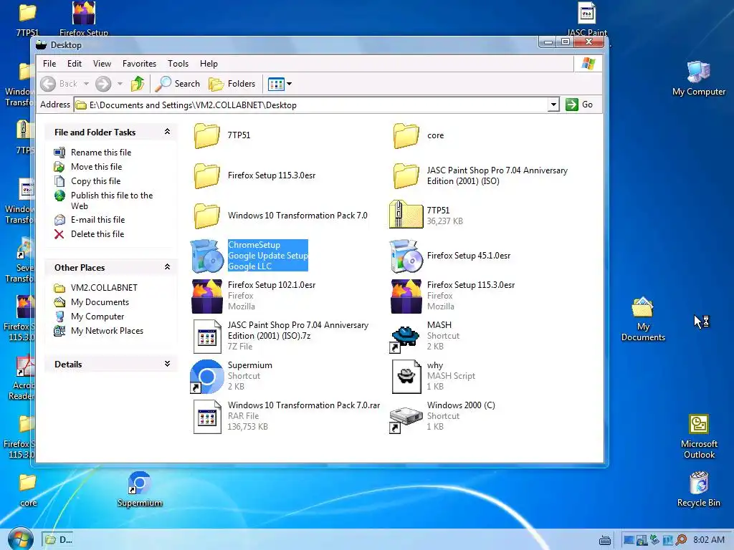Select Windows 10 Transformation Pack 7.0 folder
This screenshot has width=734, height=550.
207,216
